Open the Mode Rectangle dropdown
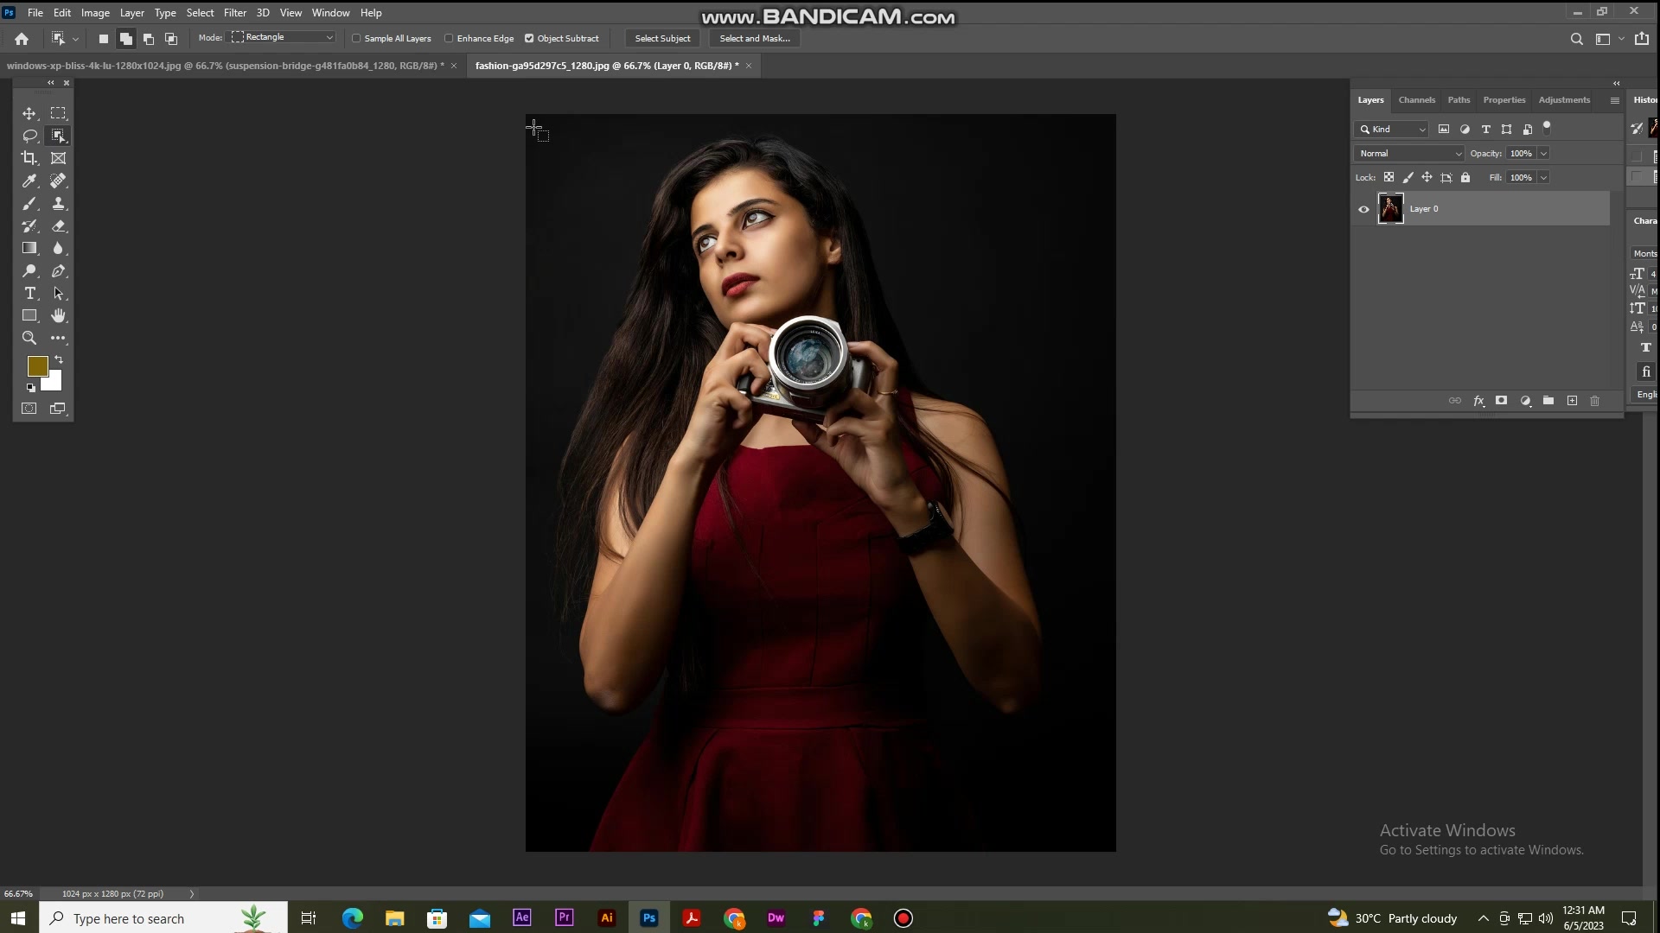The image size is (1660, 933). pos(283,37)
